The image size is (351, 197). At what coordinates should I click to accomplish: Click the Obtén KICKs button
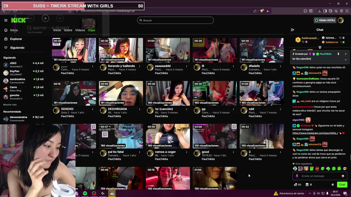[325, 20]
